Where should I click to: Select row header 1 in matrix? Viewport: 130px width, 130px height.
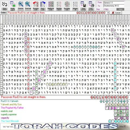coord(1,26)
